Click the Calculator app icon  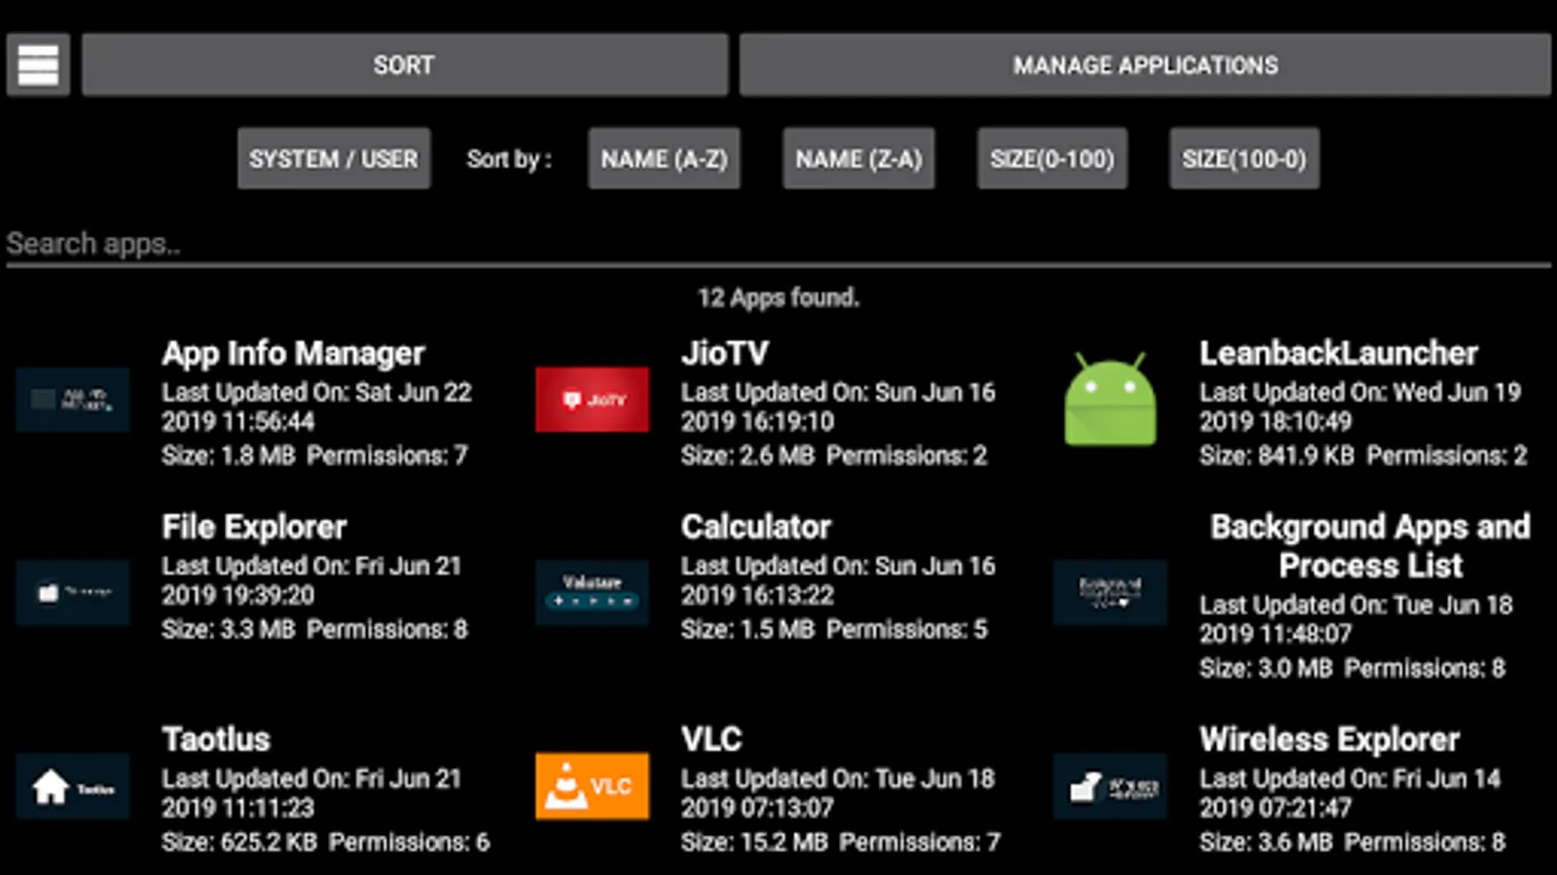(x=592, y=592)
